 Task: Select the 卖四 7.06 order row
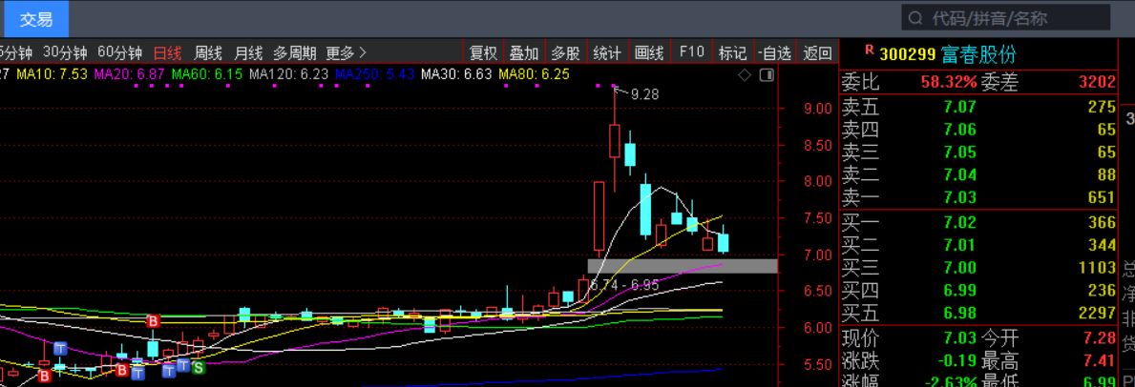click(978, 131)
